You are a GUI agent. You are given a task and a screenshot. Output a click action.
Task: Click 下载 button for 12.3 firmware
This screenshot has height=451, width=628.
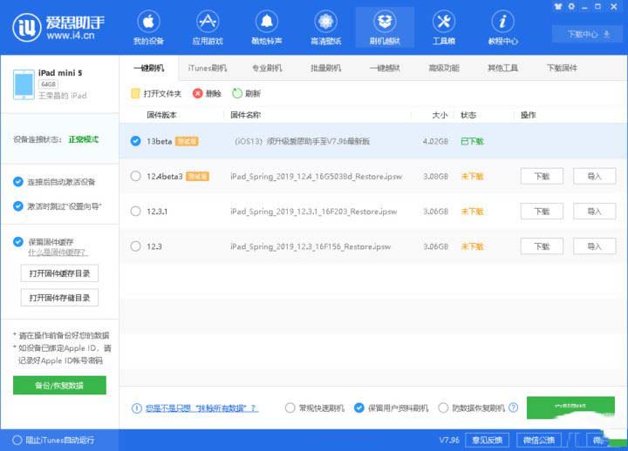point(542,246)
